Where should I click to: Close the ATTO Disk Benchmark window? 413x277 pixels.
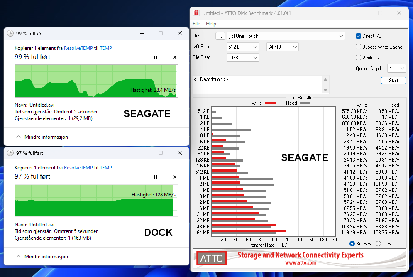click(399, 13)
